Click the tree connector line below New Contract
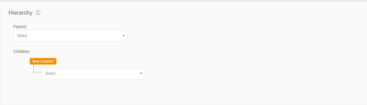 point(33,69)
